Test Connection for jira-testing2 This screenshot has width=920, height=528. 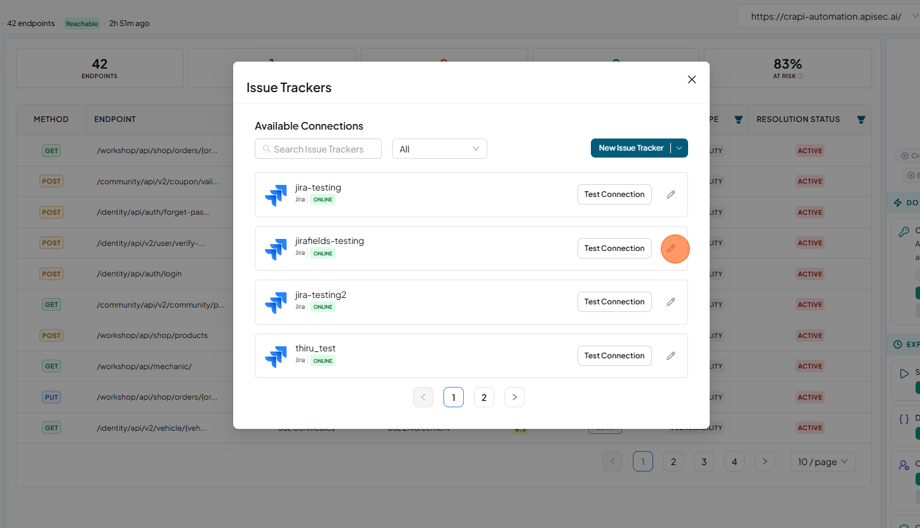click(x=614, y=302)
